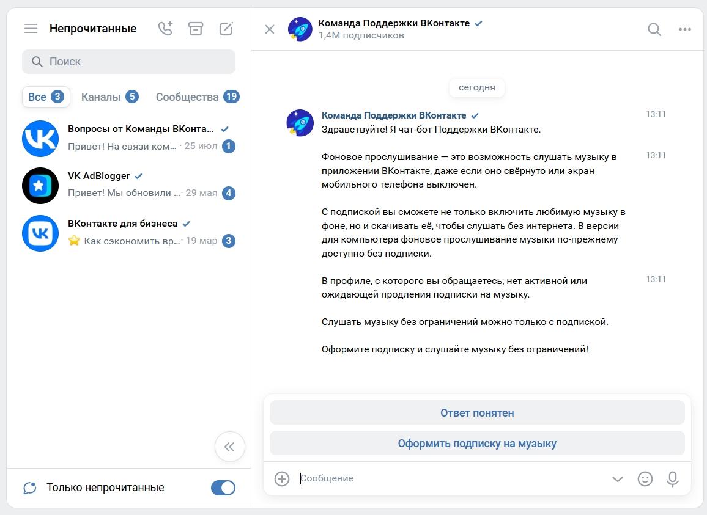This screenshot has height=515, width=707.
Task: Click the unread badge 4 on VK AdBlogger
Action: (229, 193)
